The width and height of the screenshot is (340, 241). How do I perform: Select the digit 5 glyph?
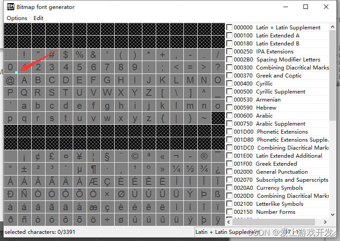[79, 67]
